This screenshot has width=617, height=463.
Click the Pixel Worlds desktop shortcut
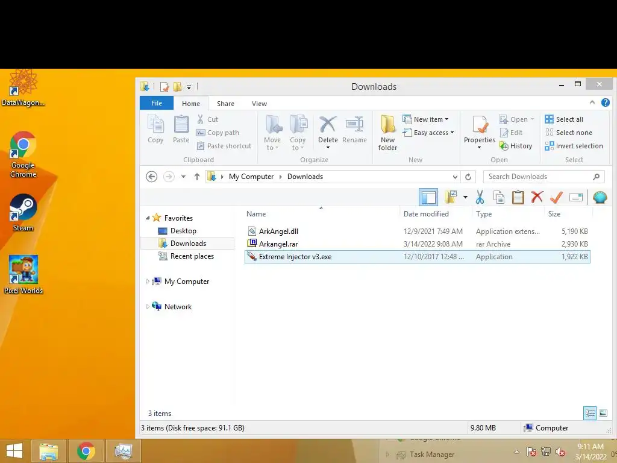point(23,275)
